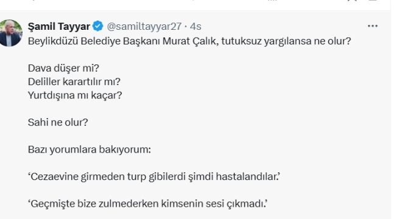Open the Şamil Tayyar display name link
This screenshot has height=219, width=396.
point(59,26)
